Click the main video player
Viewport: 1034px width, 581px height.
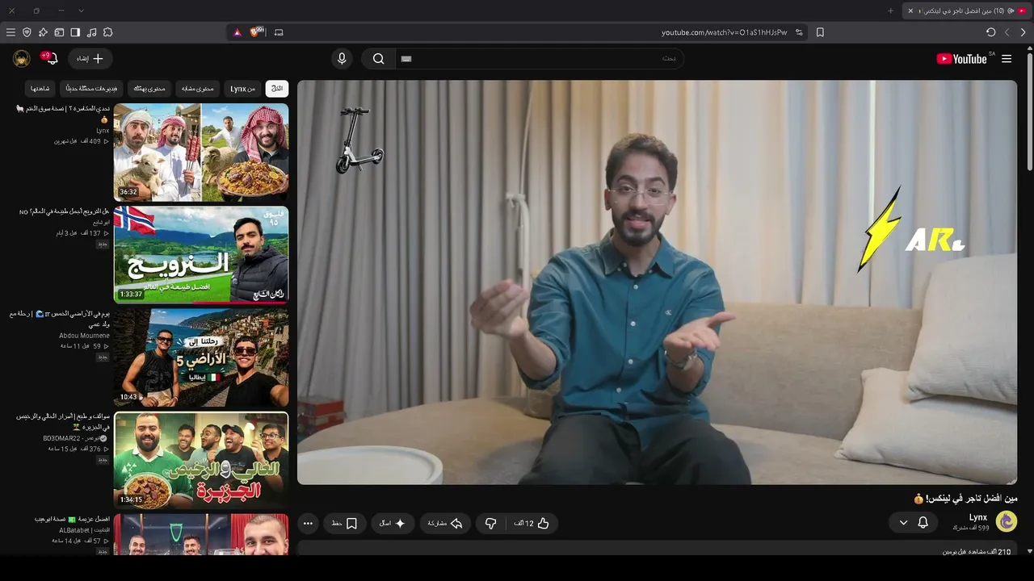[657, 282]
